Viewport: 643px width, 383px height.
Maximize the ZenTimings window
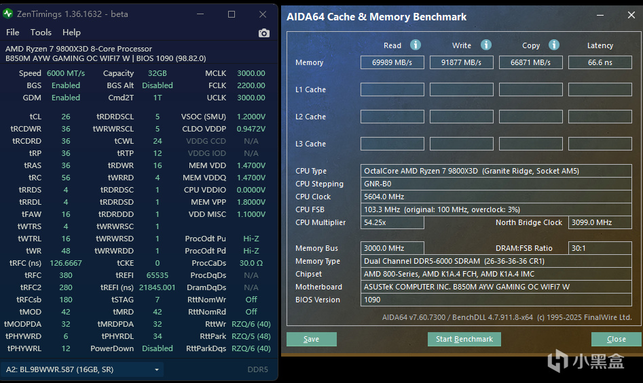coord(232,14)
